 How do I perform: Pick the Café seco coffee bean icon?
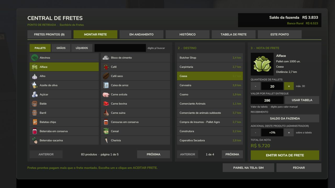pos(106,76)
